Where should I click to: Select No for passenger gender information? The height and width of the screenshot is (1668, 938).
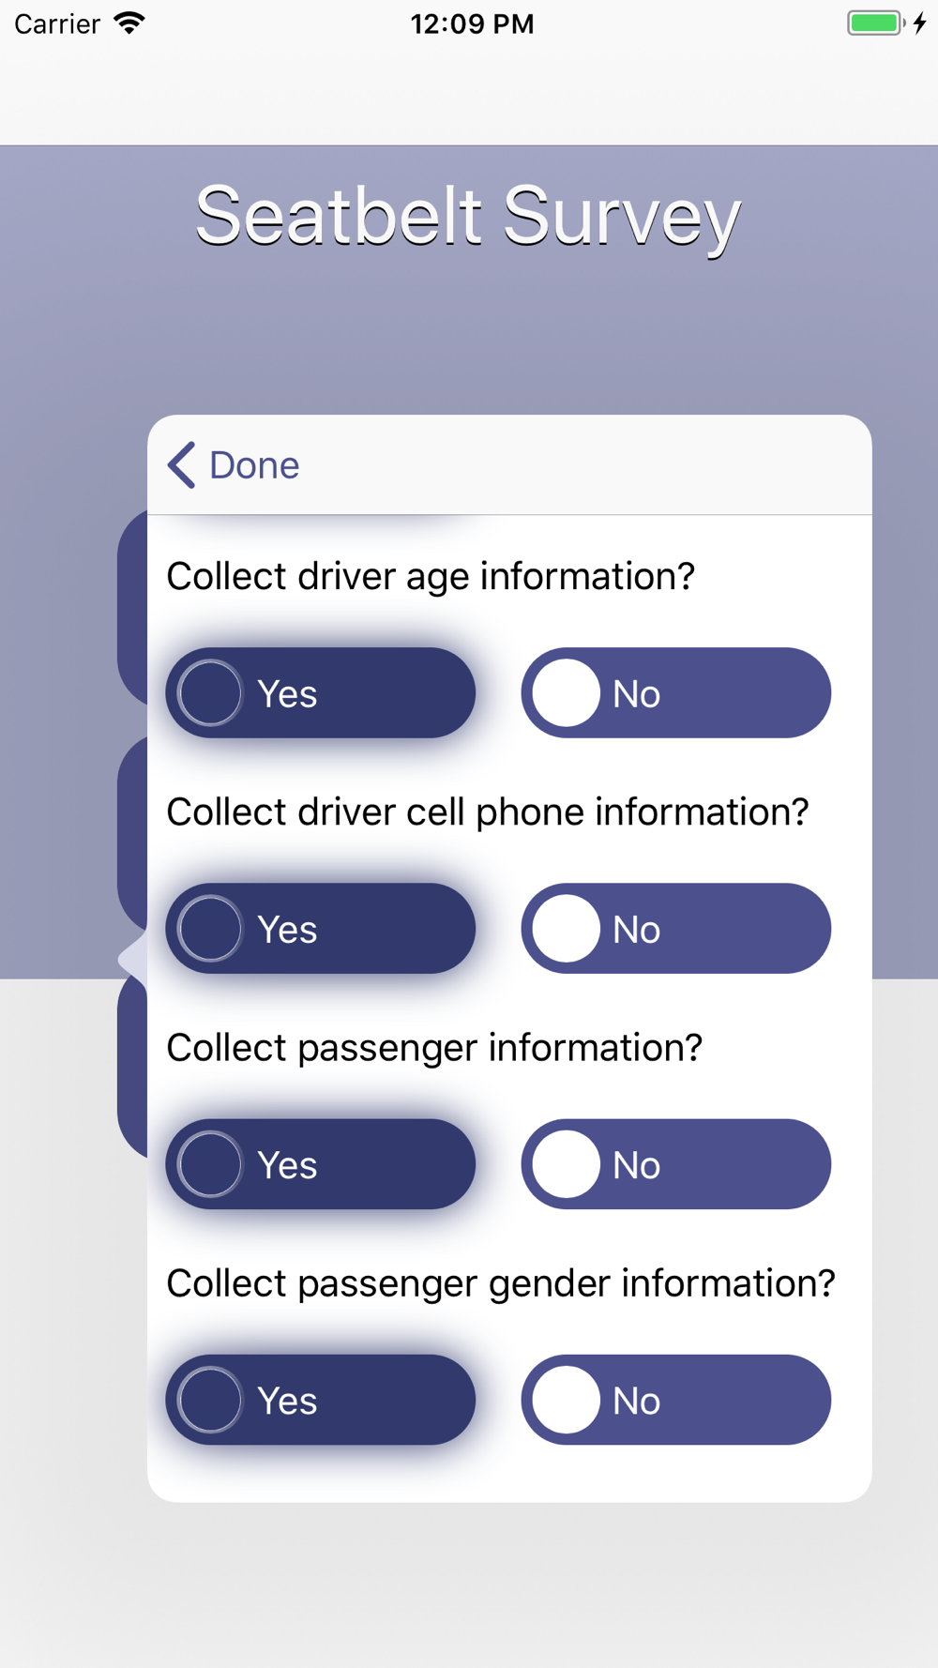pos(675,1400)
